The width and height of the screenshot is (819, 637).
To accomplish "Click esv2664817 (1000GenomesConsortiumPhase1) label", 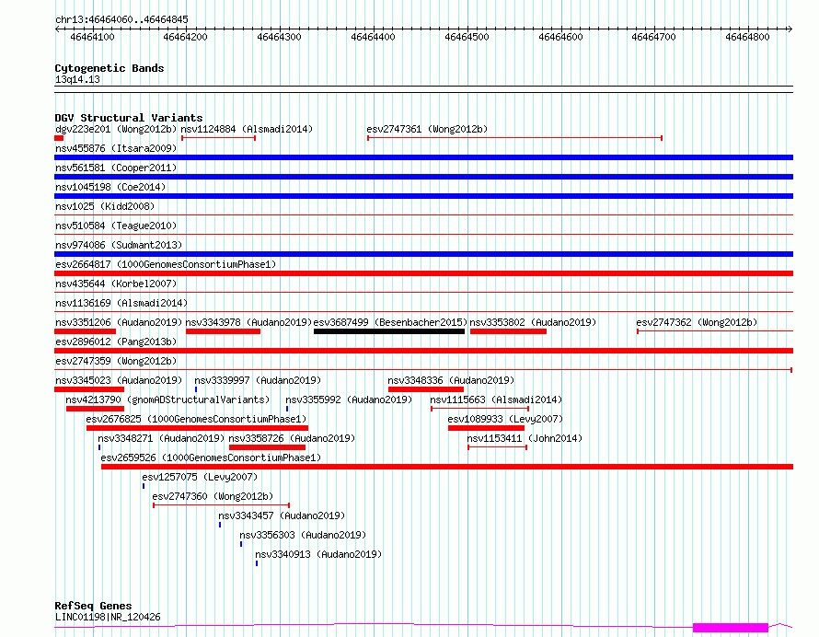I will click(166, 264).
